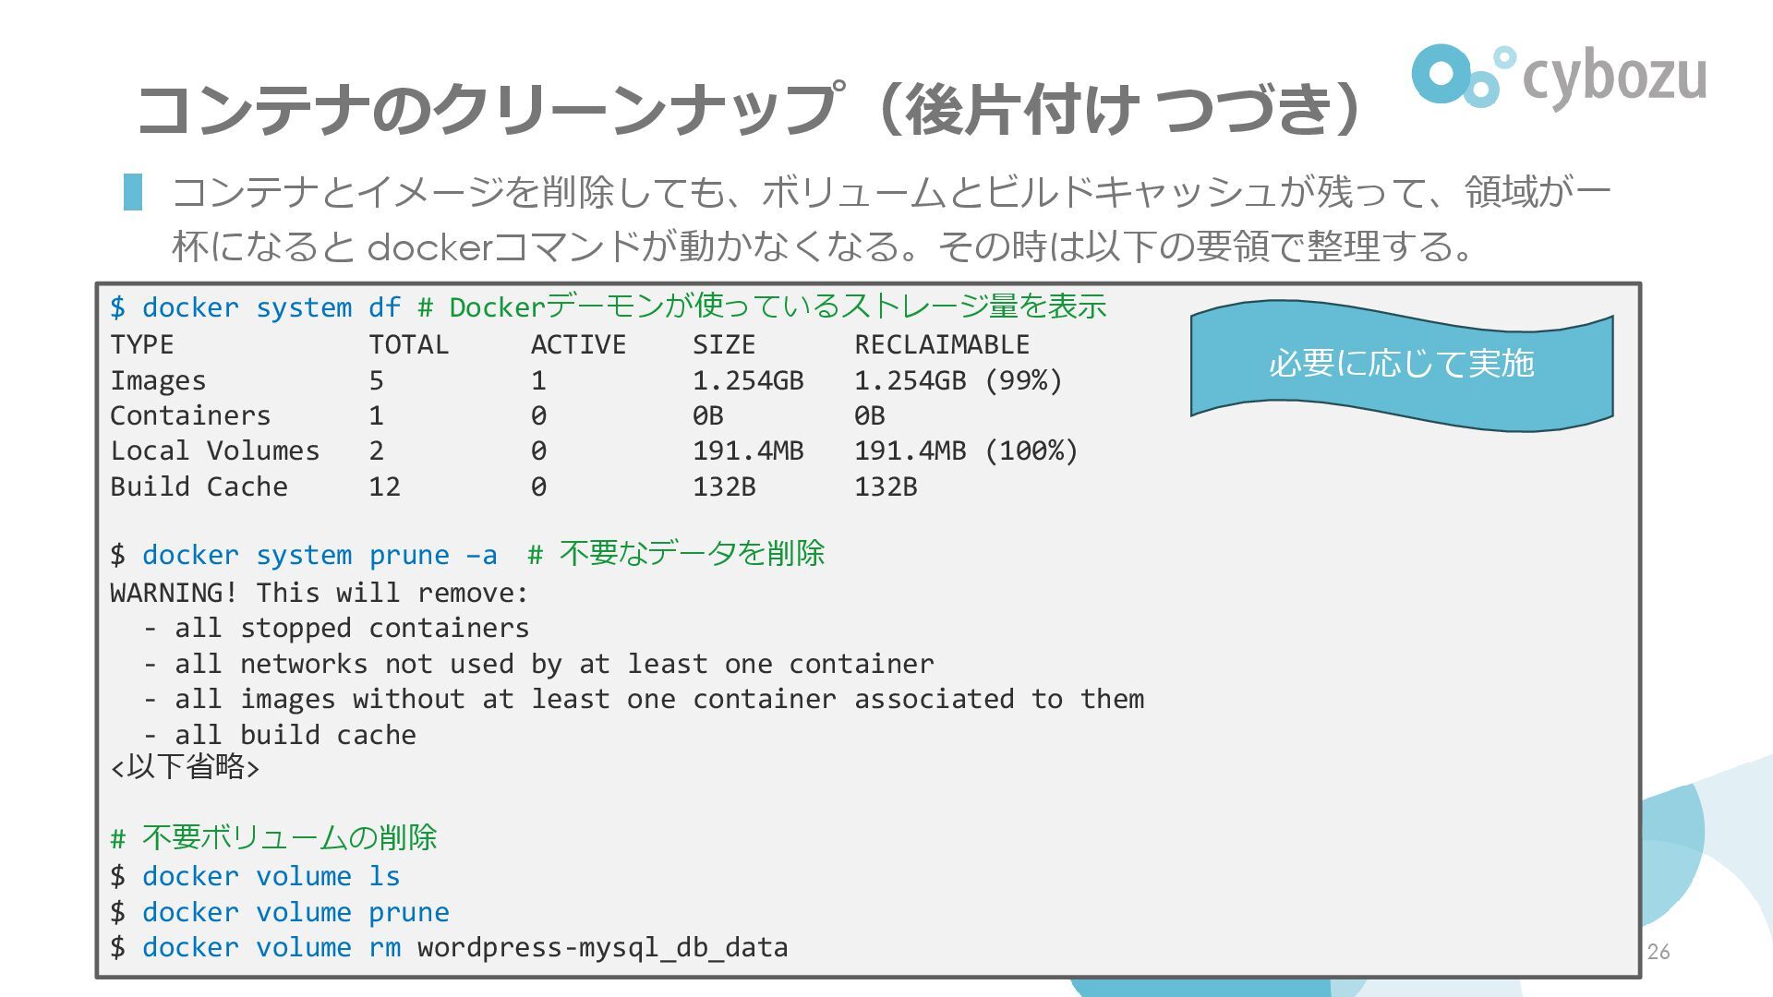Select the command 'docker volume ls'

point(271,876)
